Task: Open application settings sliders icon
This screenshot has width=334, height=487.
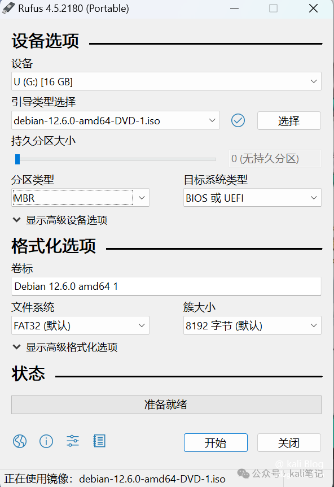Action: coord(73,441)
